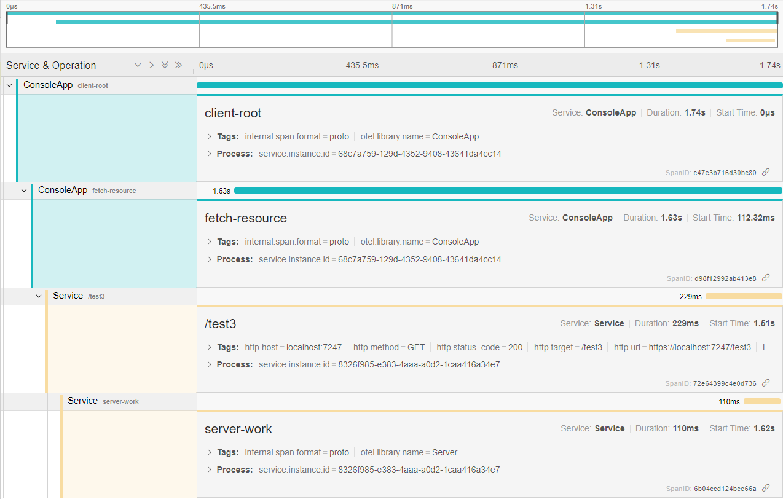
Task: Select the ConsoleApp fetch-resource row label
Action: tap(87, 191)
